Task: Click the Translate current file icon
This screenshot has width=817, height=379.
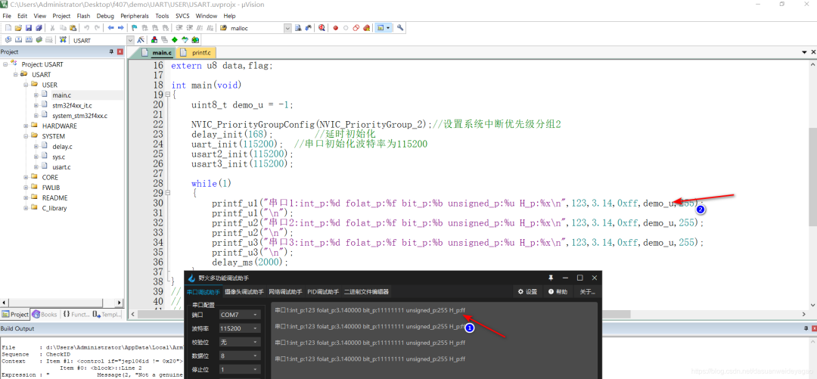Action: [x=8, y=40]
